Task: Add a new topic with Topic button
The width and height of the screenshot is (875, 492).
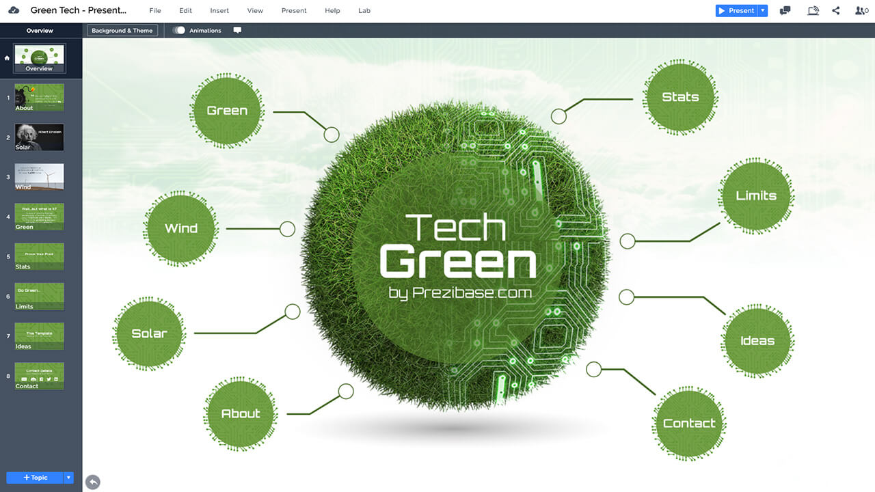Action: [35, 478]
